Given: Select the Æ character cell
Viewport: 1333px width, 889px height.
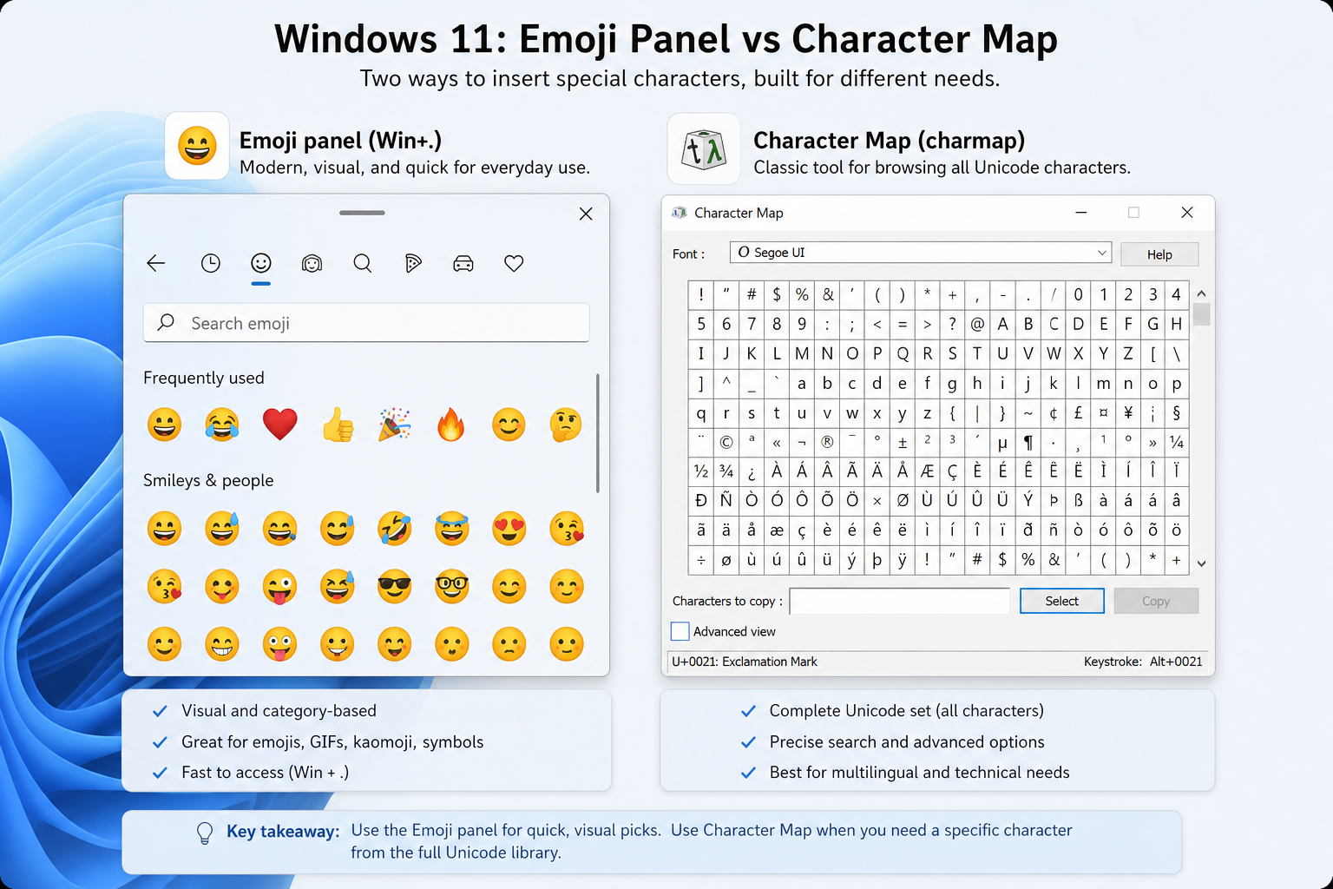Looking at the screenshot, I should [x=927, y=471].
